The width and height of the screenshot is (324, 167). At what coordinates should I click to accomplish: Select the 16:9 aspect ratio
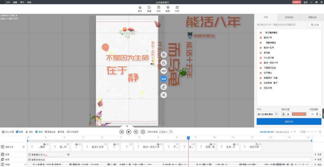[x=164, y=71]
